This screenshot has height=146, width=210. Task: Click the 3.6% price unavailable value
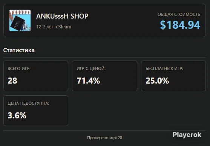pos(17,115)
